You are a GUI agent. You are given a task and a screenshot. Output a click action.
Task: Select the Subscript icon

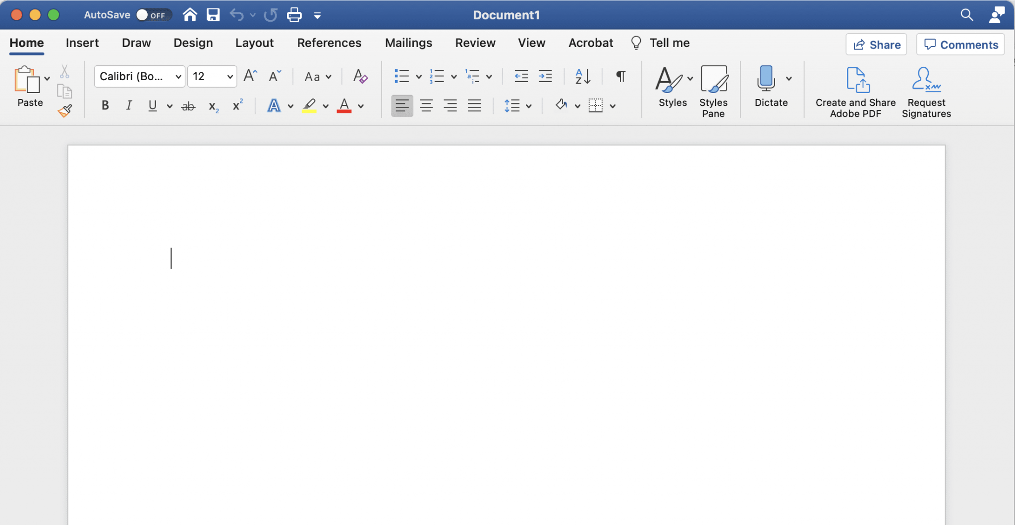213,105
